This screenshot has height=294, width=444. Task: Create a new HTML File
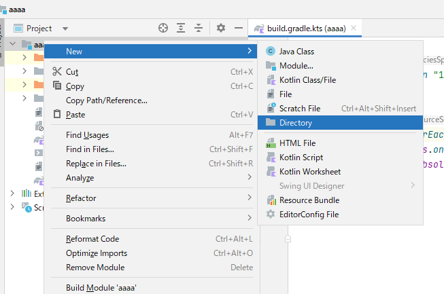pyautogui.click(x=341, y=143)
